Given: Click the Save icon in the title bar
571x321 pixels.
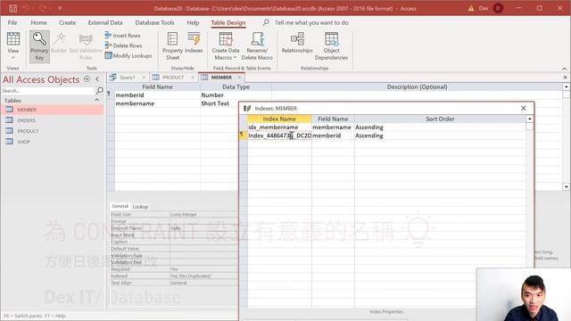Looking at the screenshot, I should pyautogui.click(x=12, y=8).
